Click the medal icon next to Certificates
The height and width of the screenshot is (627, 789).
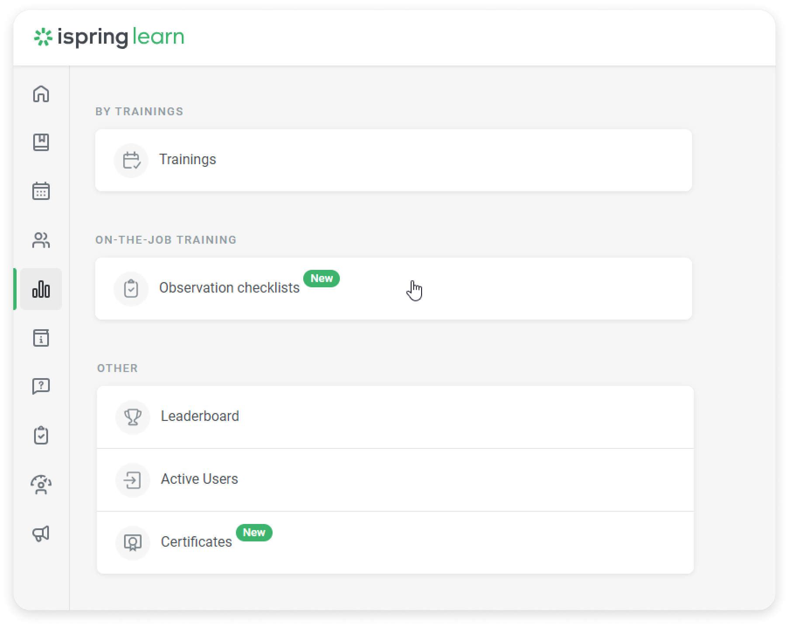(x=132, y=543)
